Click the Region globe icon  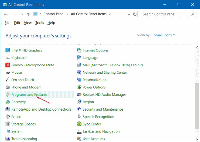[x=79, y=102]
